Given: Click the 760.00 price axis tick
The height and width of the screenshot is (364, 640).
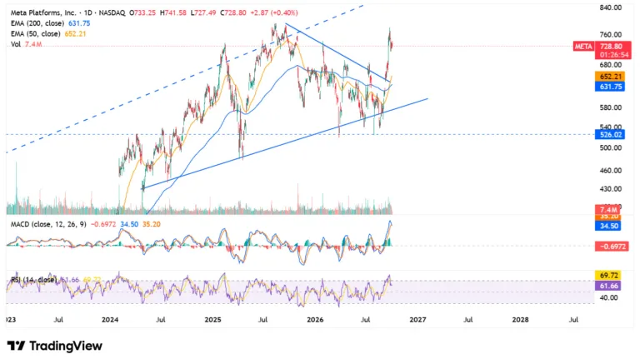Looking at the screenshot, I should [x=610, y=35].
